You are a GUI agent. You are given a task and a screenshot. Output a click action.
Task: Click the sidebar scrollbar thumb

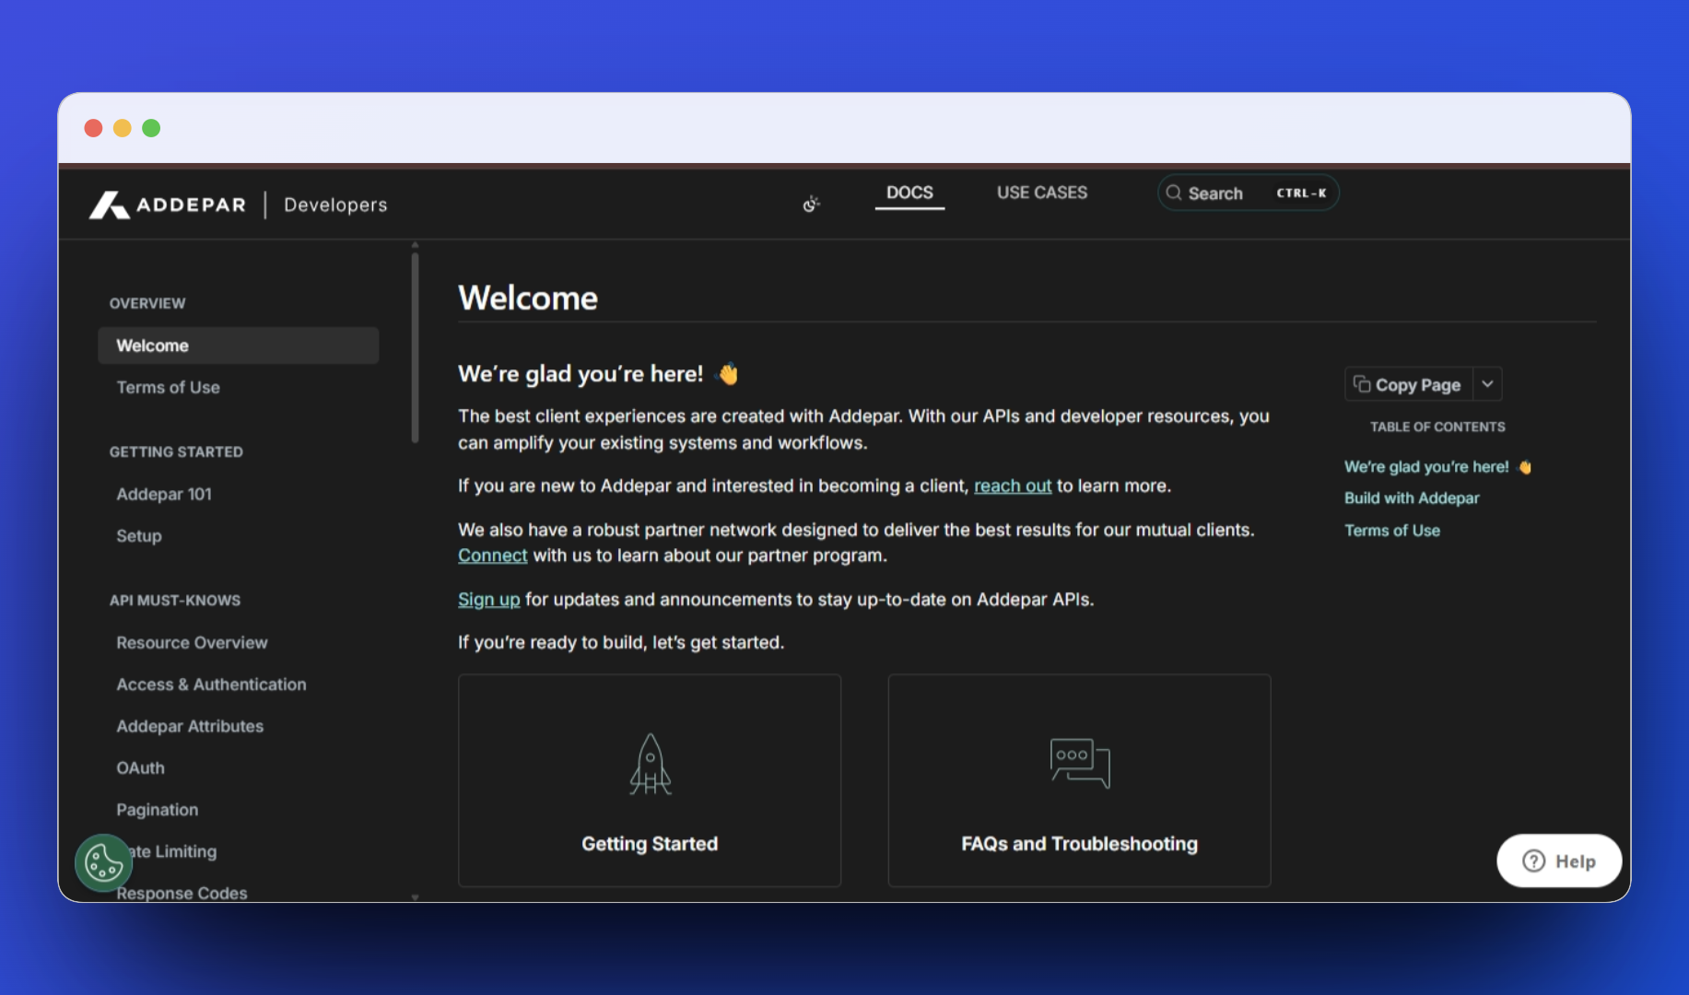click(x=415, y=347)
